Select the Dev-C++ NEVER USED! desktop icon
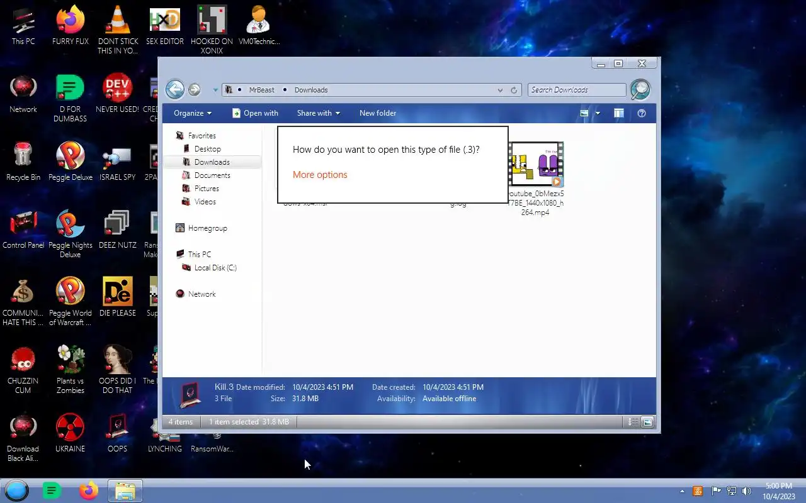 click(117, 94)
